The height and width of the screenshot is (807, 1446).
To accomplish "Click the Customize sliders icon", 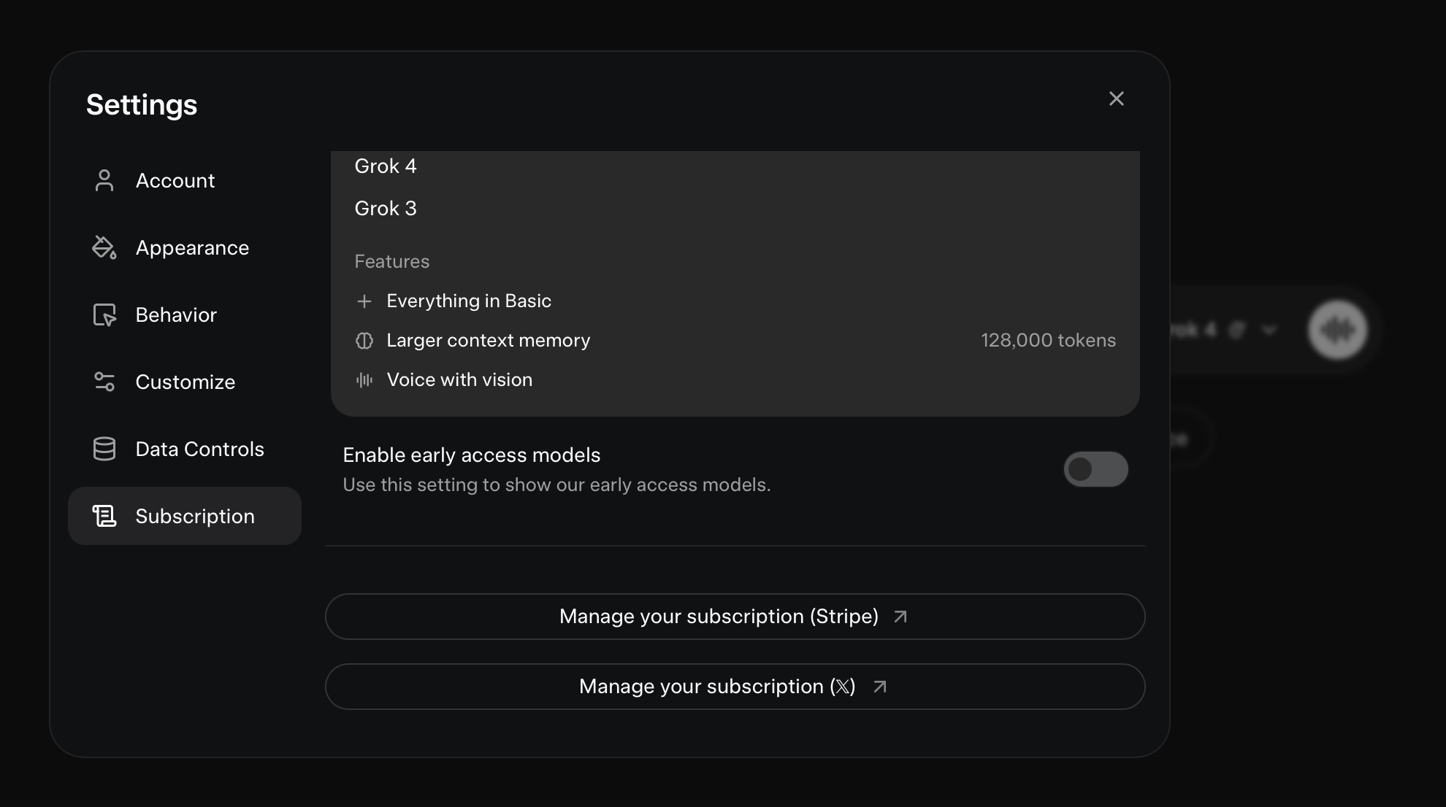I will (104, 382).
